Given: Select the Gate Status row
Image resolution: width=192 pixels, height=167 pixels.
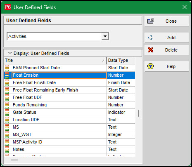Looking at the screenshot, I should pos(69,112).
